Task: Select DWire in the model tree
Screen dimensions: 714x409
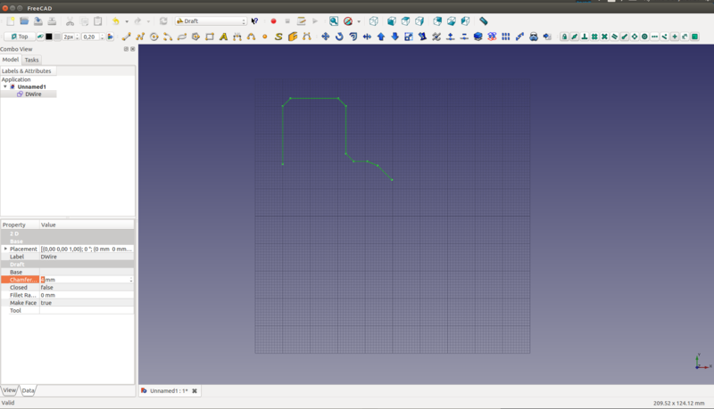Action: coord(33,94)
